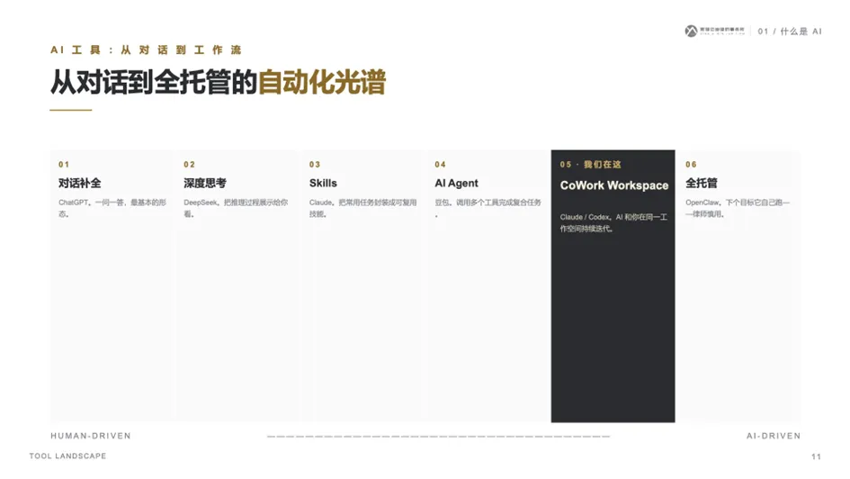Click the card number '03'
Image resolution: width=850 pixels, height=479 pixels.
(x=315, y=165)
